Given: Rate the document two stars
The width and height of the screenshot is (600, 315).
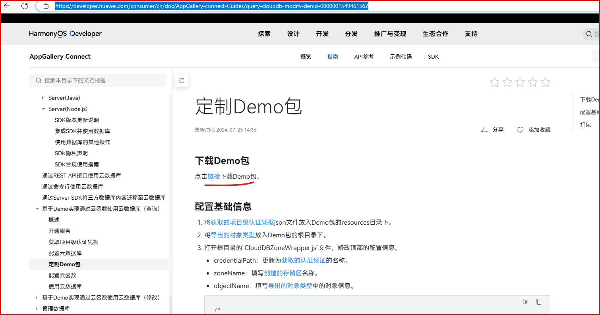Looking at the screenshot, I should pyautogui.click(x=507, y=82).
